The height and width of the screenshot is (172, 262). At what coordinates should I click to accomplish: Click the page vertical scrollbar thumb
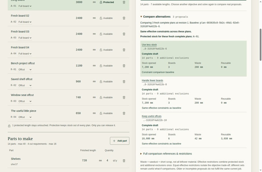[260, 45]
